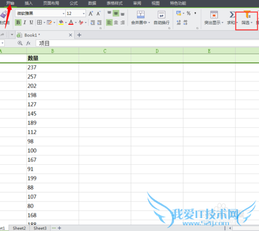Image resolution: width=259 pixels, height=231 pixels.
Task: Apply the fill color bucket icon
Action: [61, 22]
